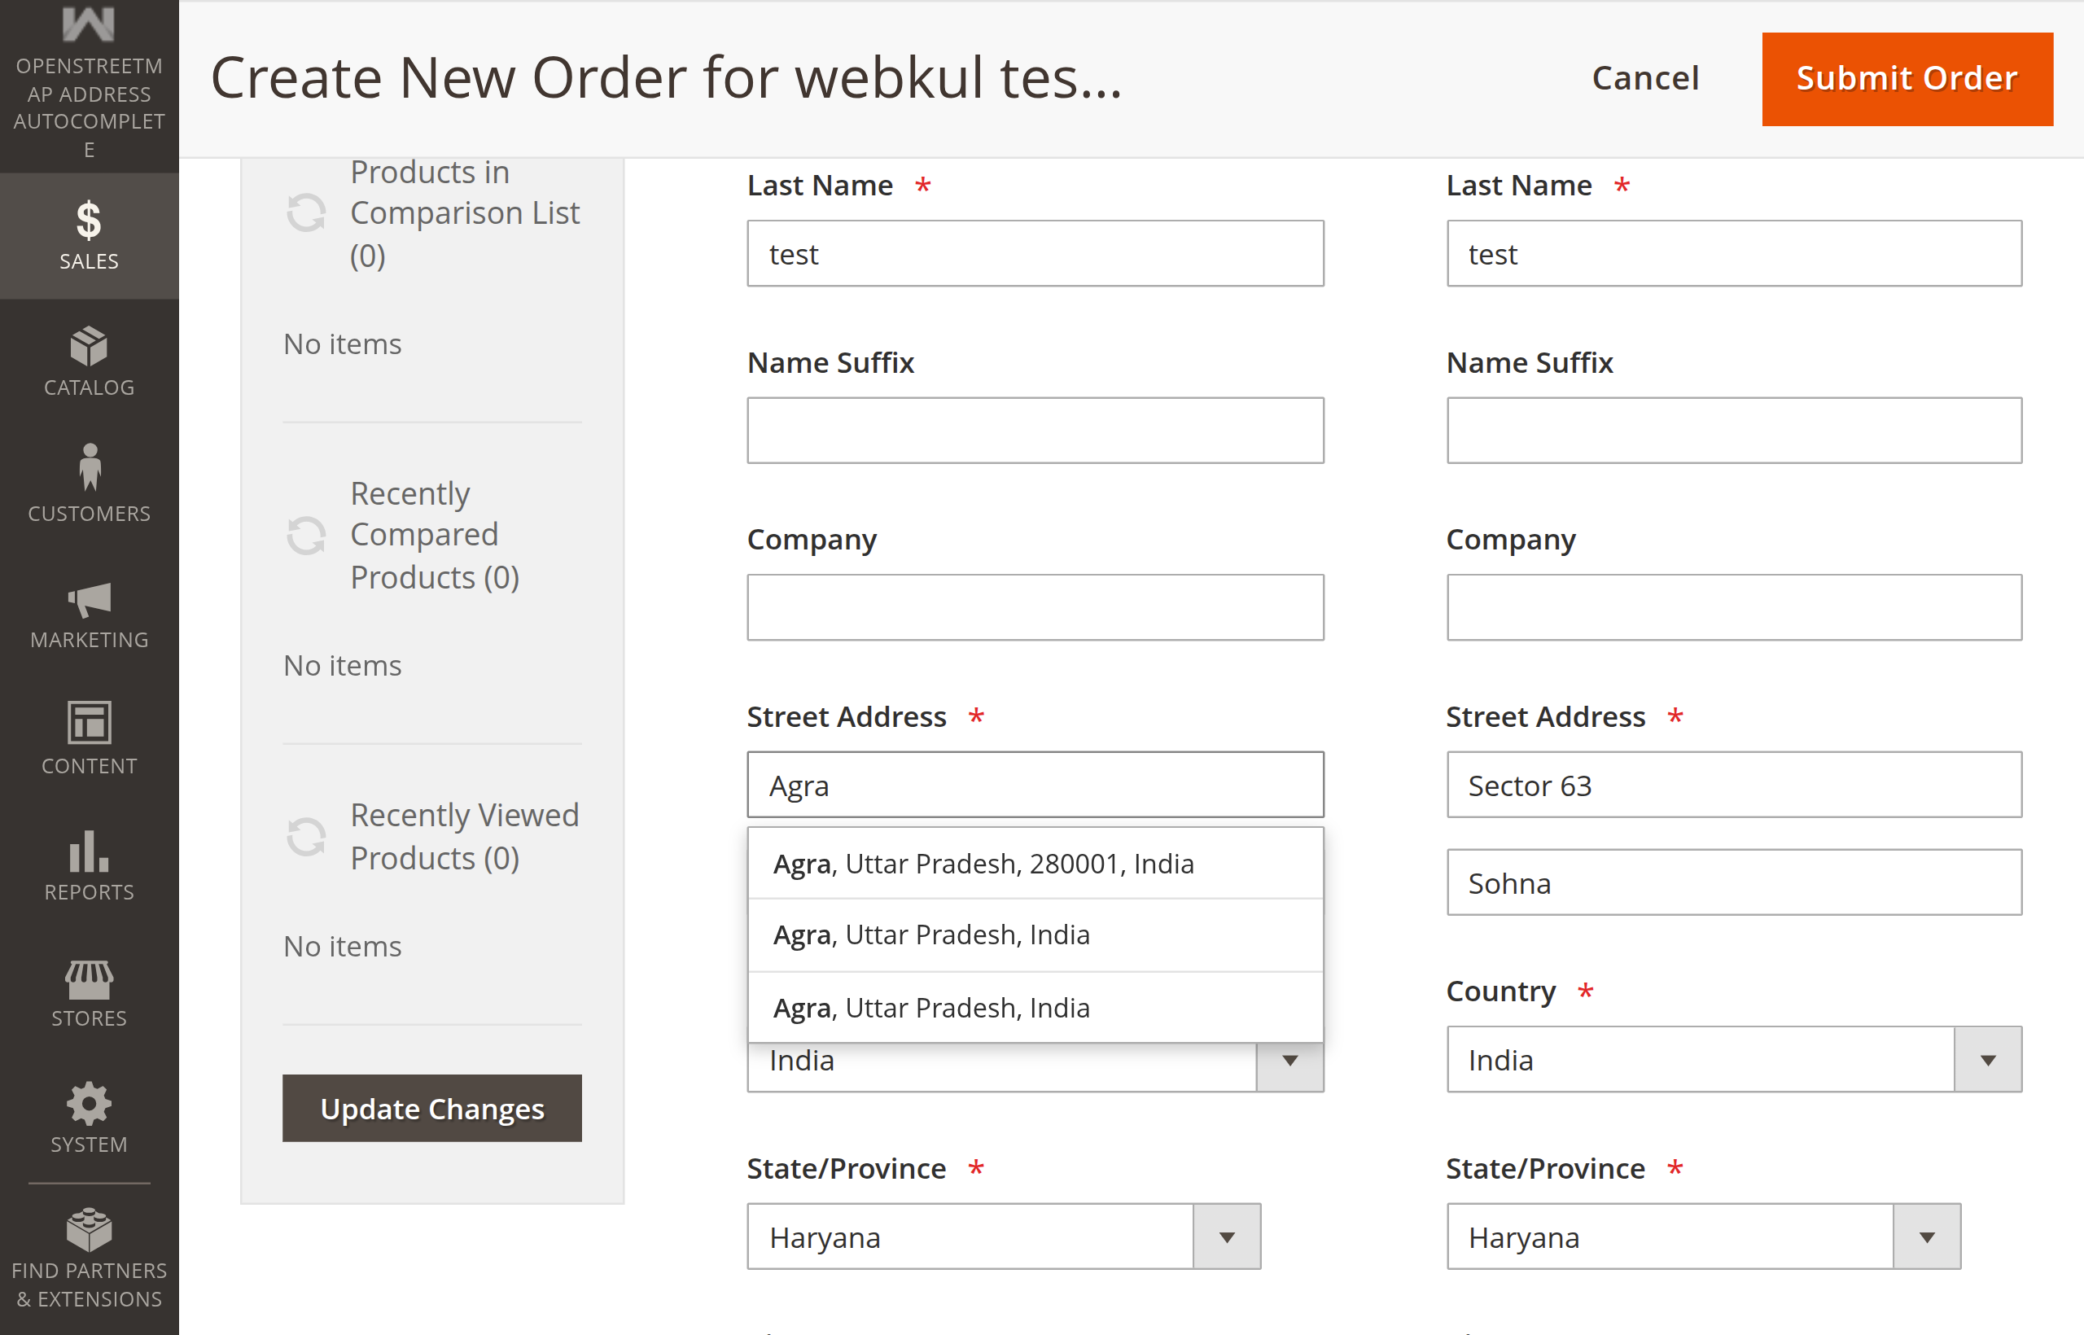This screenshot has height=1335, width=2084.
Task: Click billing Name Suffix field
Action: point(1035,431)
